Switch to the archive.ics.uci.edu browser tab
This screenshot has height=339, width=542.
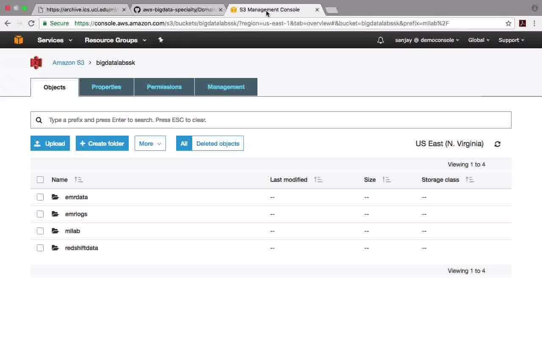coord(80,9)
